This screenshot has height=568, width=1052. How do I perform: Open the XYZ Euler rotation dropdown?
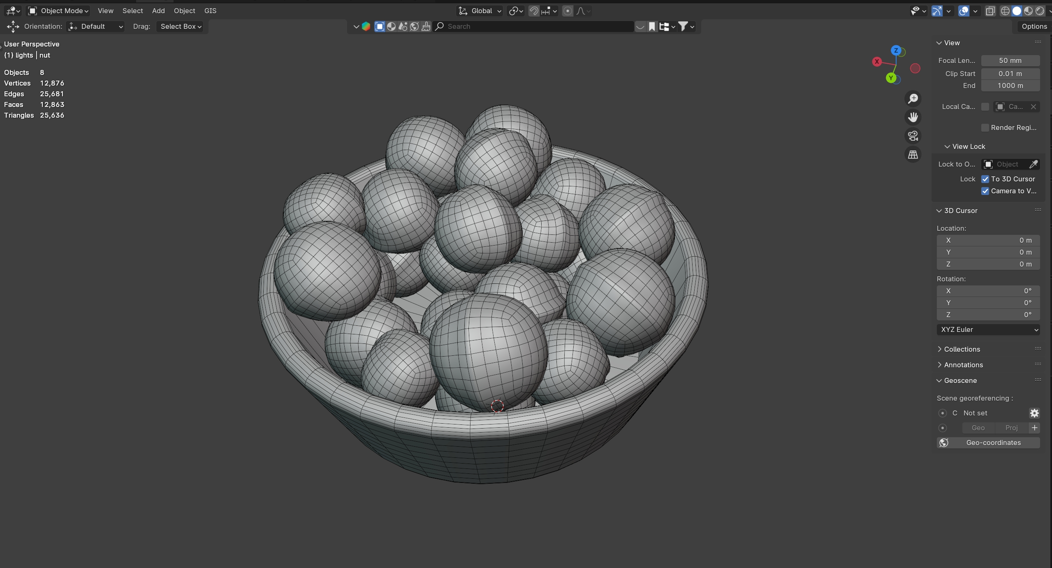pyautogui.click(x=988, y=329)
